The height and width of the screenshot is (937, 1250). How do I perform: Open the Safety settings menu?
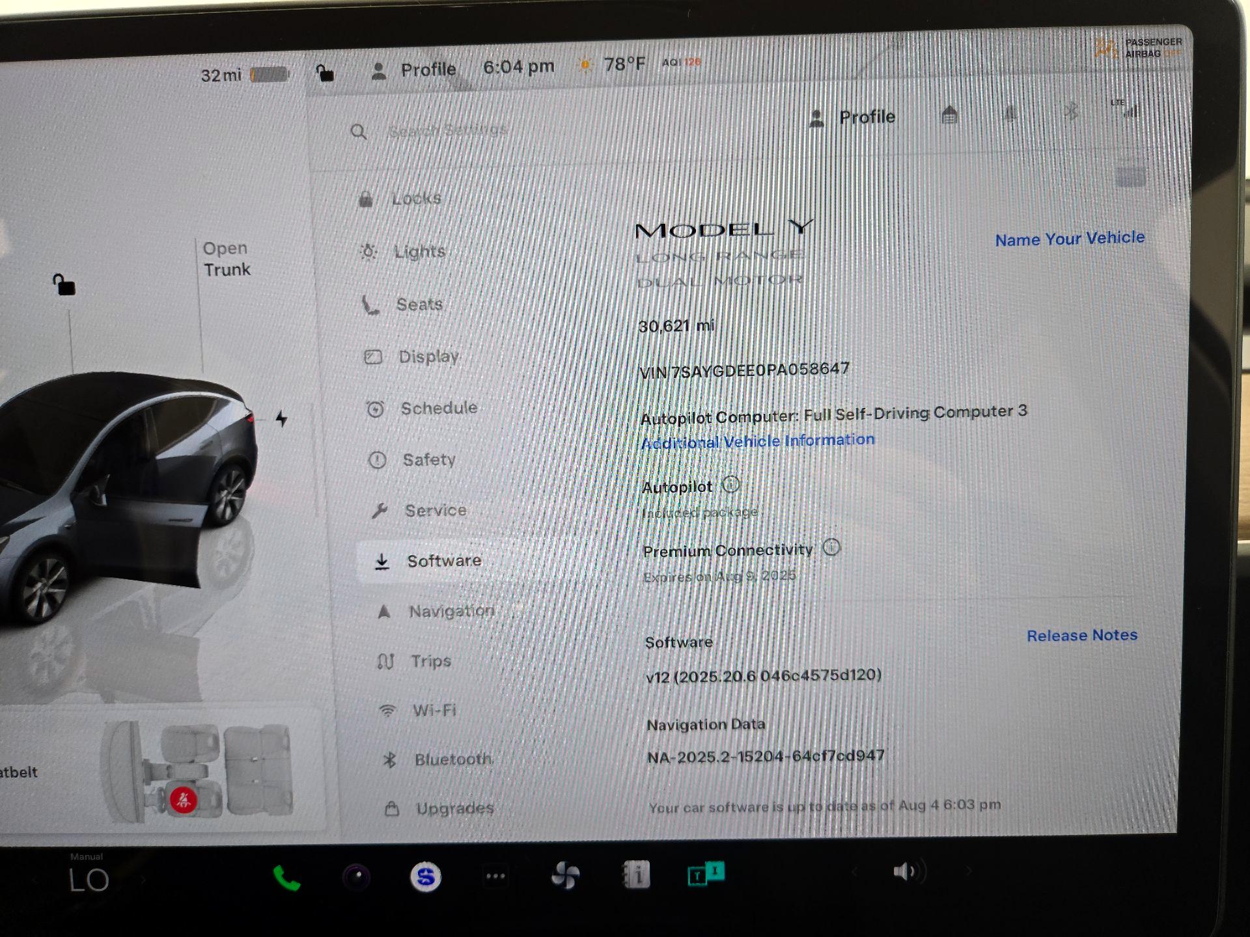(x=411, y=460)
